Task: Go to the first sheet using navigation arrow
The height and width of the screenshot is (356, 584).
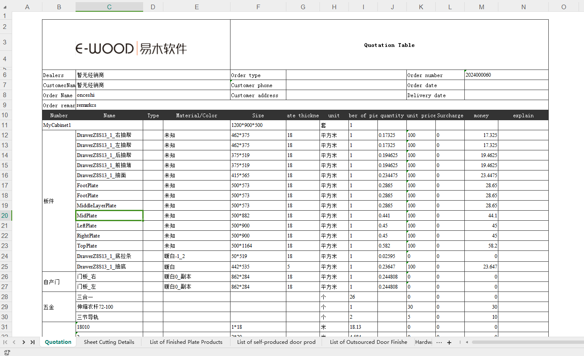Action: 5,342
